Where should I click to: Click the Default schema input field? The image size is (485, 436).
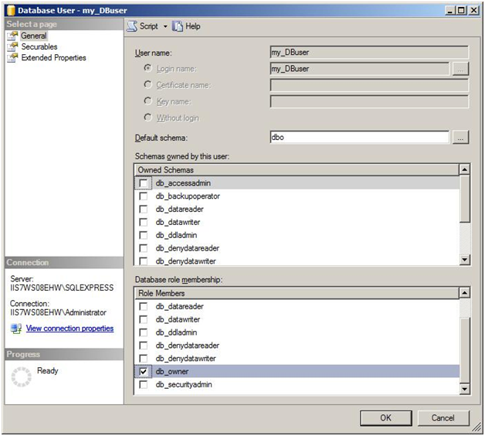point(360,137)
